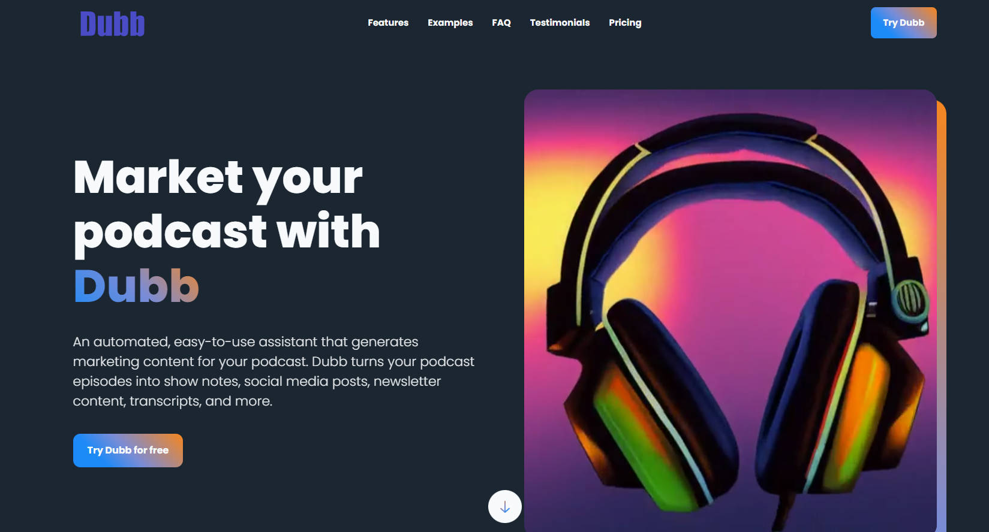
Task: Open the FAQ navigation link
Action: point(501,23)
